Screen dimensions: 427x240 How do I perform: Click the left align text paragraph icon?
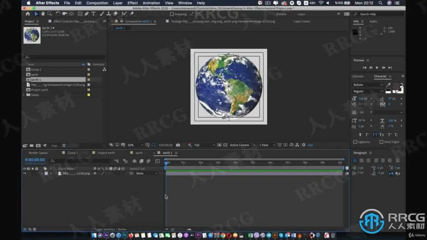pyautogui.click(x=355, y=161)
